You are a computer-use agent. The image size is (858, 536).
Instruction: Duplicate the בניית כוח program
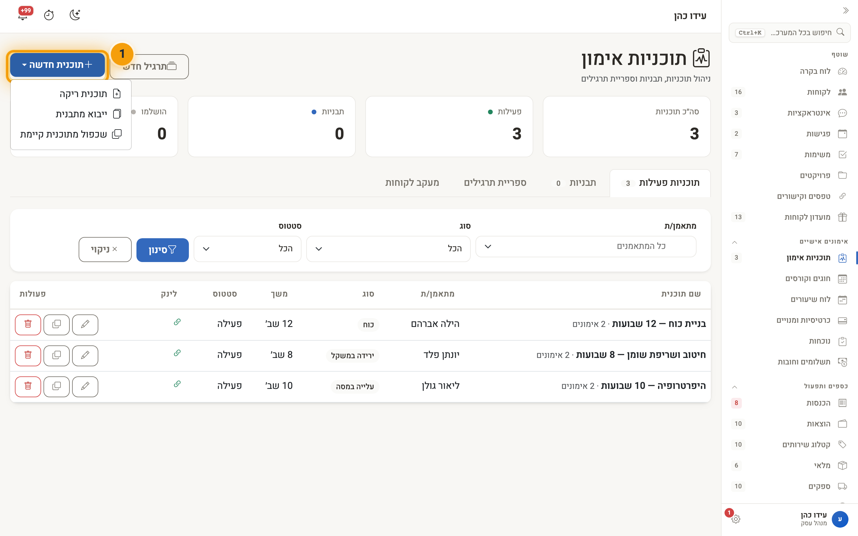[56, 324]
